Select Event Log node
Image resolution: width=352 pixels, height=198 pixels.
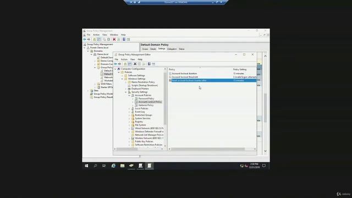pyautogui.click(x=140, y=112)
